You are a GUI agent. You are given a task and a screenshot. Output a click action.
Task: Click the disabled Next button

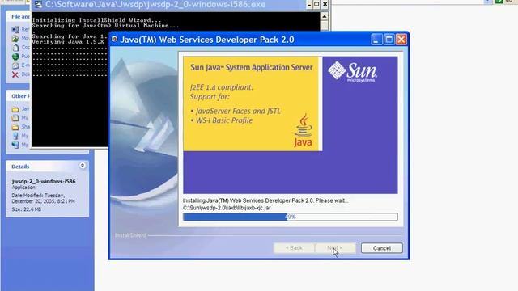(336, 248)
